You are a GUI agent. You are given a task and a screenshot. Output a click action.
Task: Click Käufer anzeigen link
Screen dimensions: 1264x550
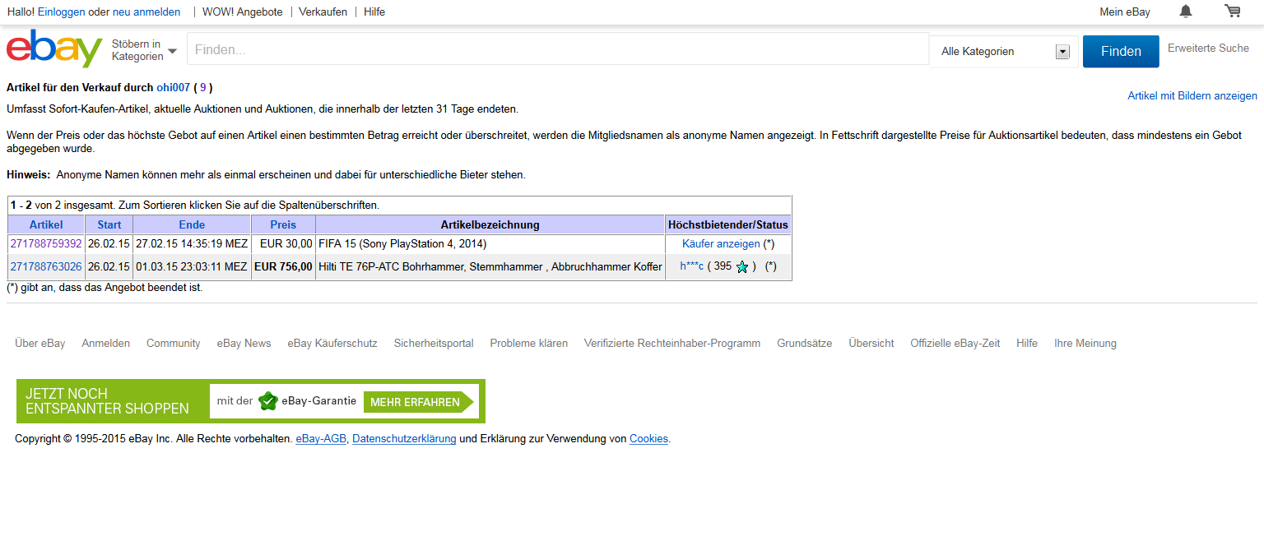721,244
